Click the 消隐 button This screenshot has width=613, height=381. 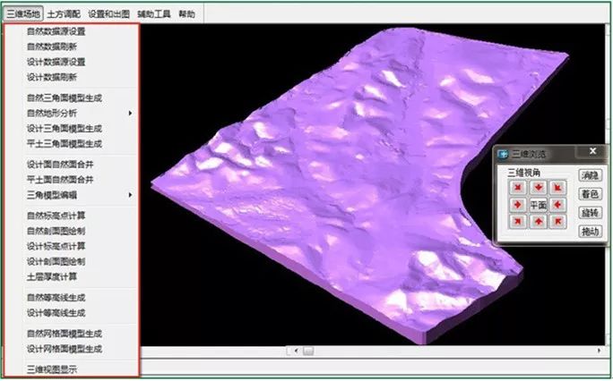click(590, 175)
